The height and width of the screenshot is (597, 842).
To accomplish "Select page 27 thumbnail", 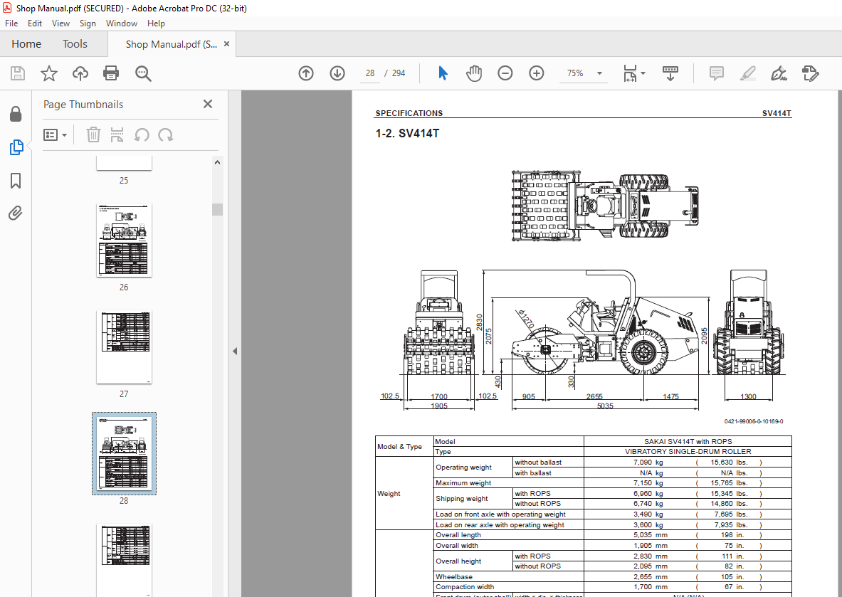I will (124, 347).
